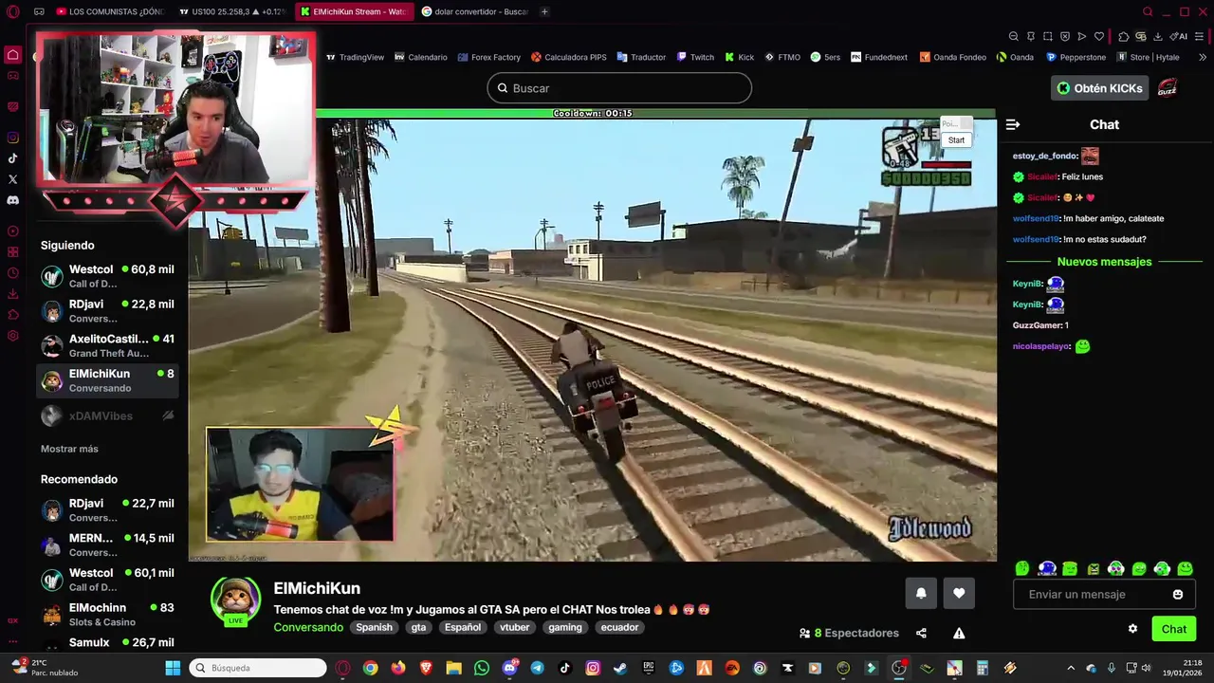Open the ElMichiKun channel name link
1214x683 pixels.
coord(317,588)
